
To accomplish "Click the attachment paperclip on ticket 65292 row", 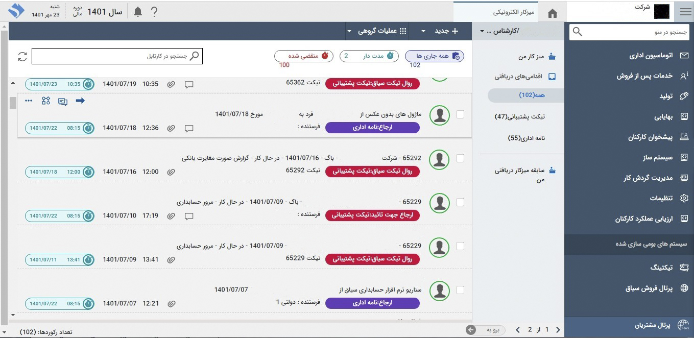I will point(171,172).
